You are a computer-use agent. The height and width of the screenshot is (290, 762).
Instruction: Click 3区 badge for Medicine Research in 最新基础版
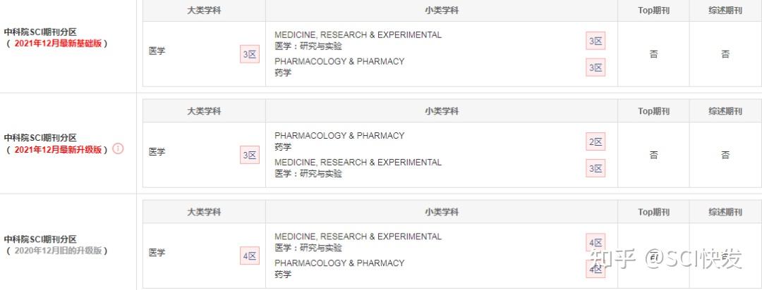coord(595,41)
